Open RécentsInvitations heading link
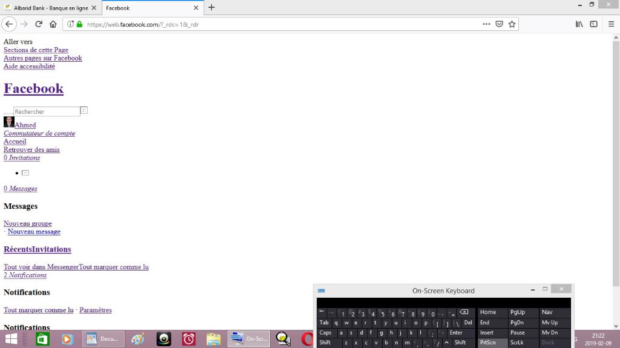 (37, 249)
